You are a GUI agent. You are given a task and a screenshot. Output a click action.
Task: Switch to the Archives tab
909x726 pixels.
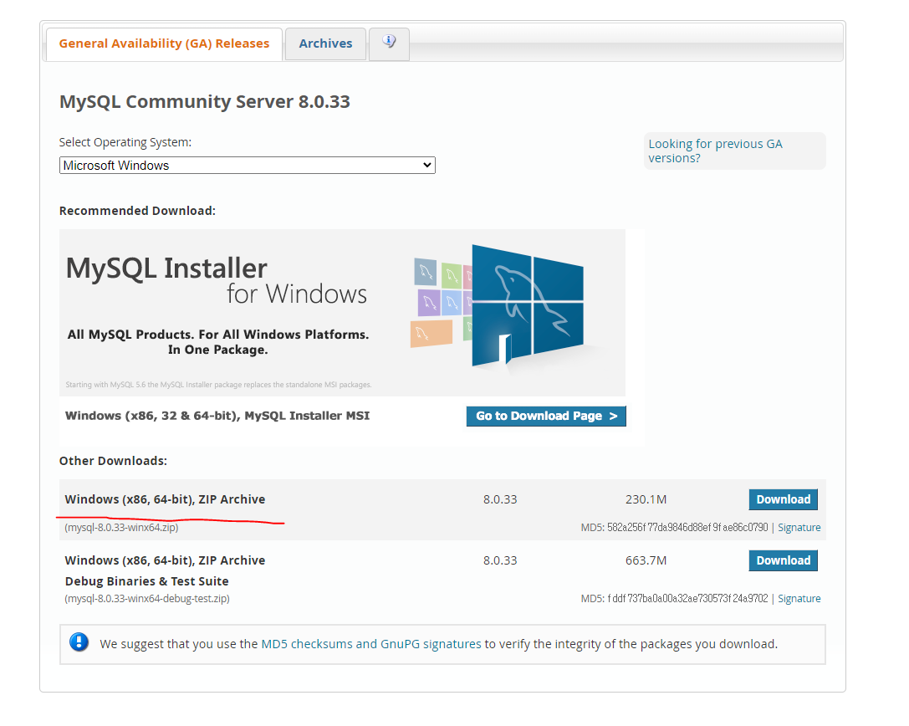tap(325, 43)
